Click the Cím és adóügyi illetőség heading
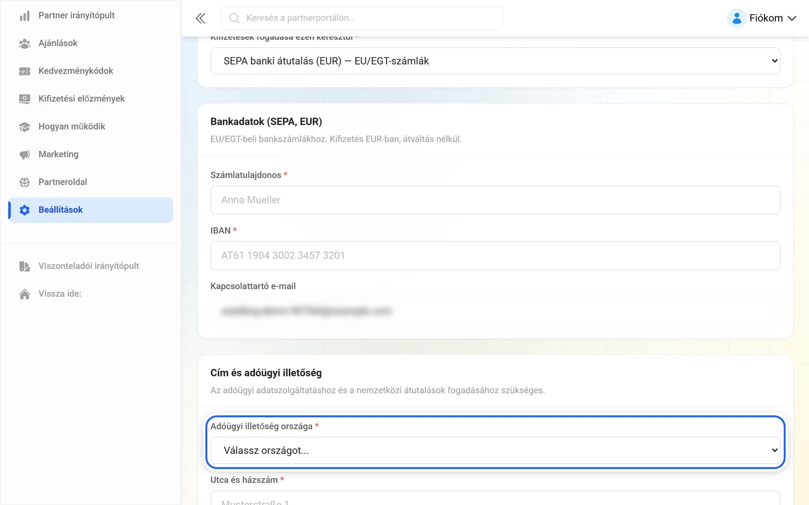809x505 pixels. click(266, 373)
